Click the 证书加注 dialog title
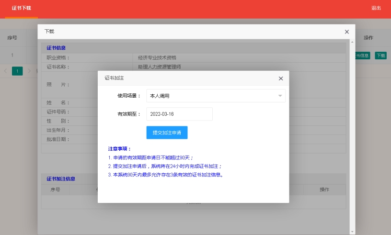This screenshot has height=235, width=391. click(115, 78)
